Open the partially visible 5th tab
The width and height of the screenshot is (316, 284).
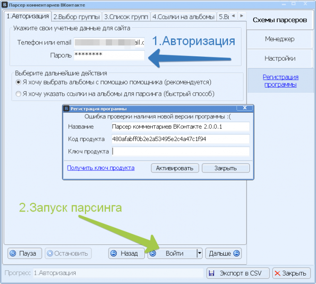click(x=223, y=17)
